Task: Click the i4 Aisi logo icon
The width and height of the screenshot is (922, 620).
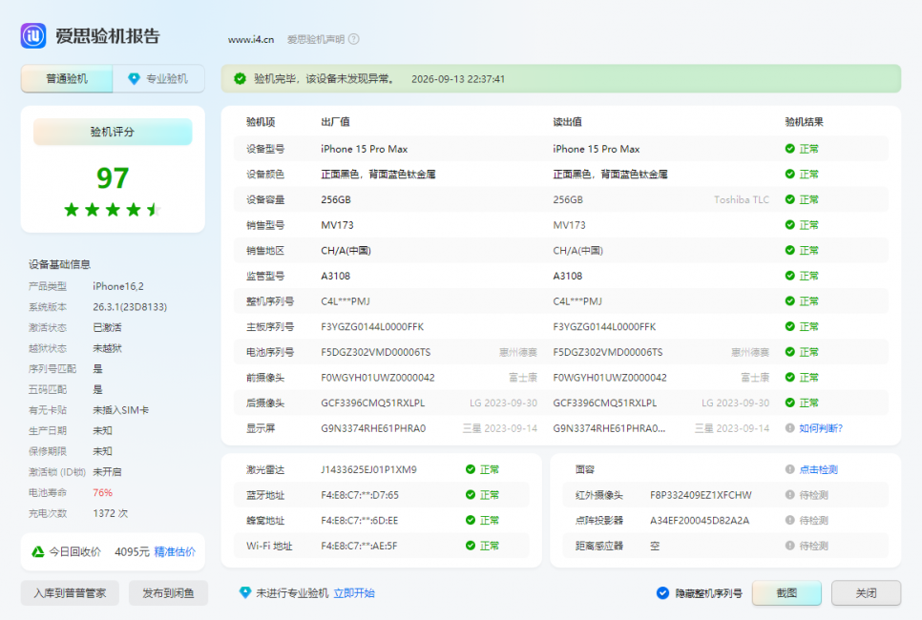Action: [x=32, y=35]
